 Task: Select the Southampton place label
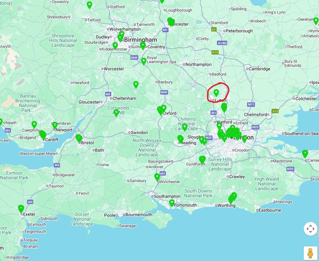point(167,196)
